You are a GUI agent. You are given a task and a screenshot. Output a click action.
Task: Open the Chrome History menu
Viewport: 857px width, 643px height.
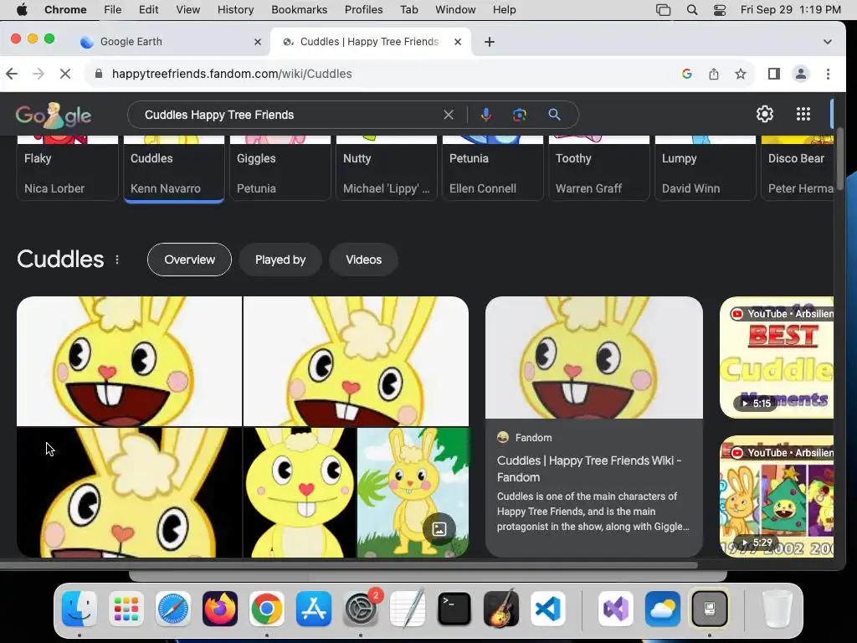pos(235,10)
